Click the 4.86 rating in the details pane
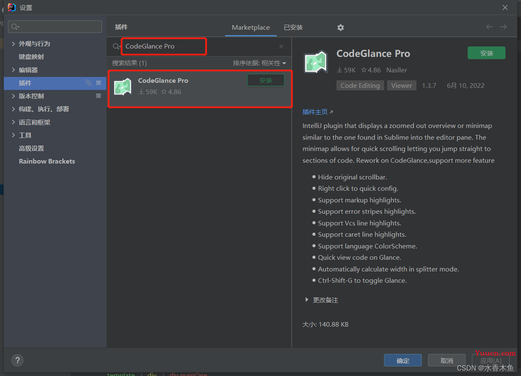The height and width of the screenshot is (376, 521). click(x=371, y=70)
